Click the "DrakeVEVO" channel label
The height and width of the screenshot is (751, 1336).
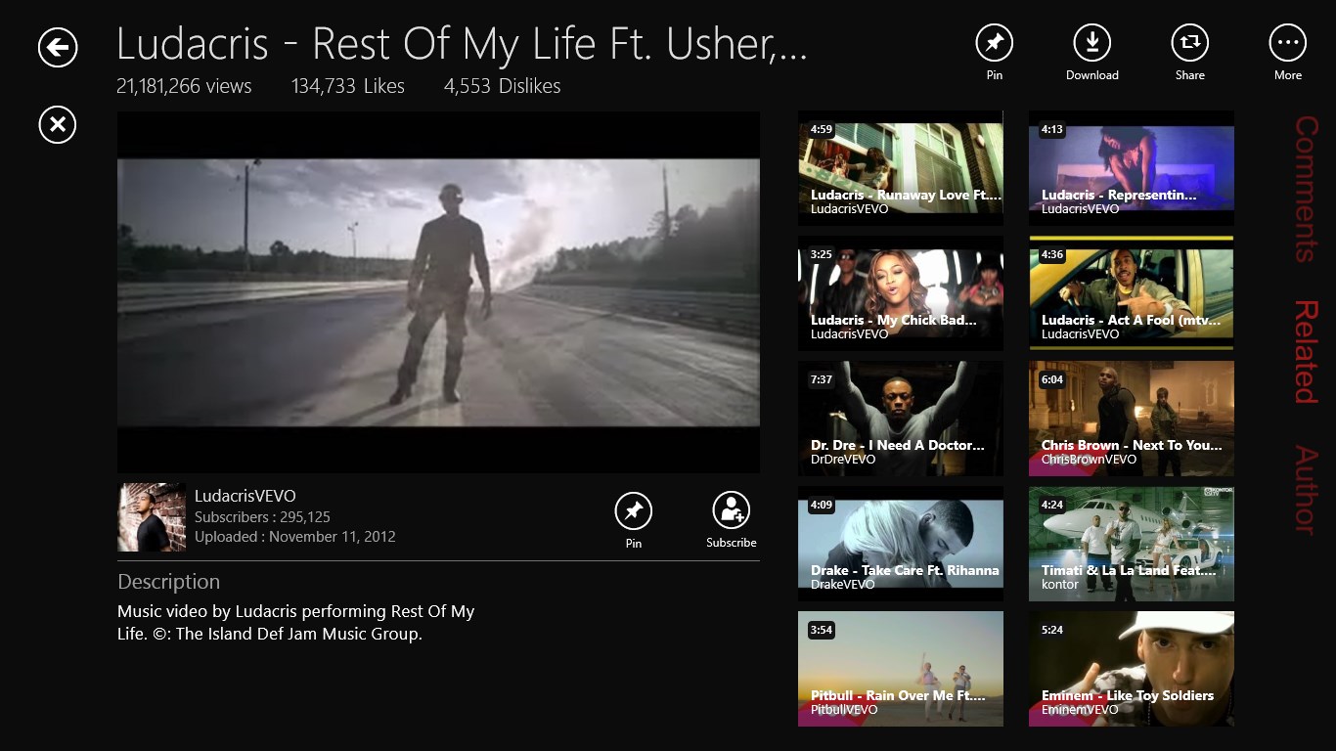point(843,584)
